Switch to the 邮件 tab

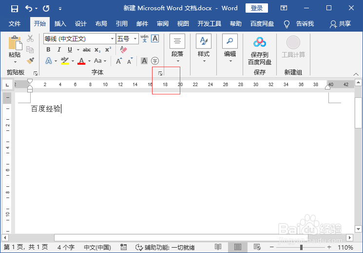pyautogui.click(x=142, y=23)
